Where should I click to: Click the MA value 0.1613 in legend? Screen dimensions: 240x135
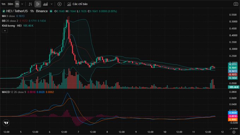[20, 16]
